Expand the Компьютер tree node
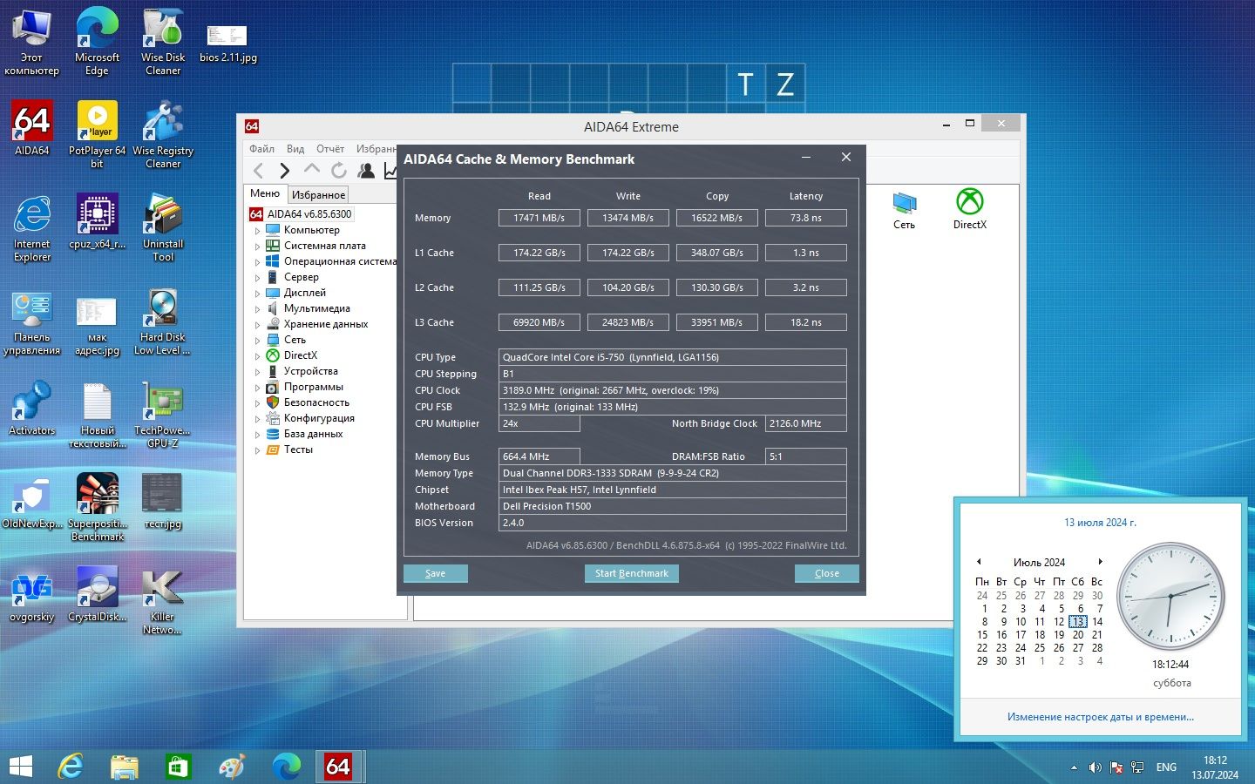This screenshot has height=784, width=1255. click(257, 231)
